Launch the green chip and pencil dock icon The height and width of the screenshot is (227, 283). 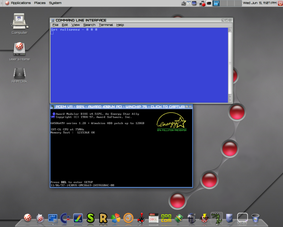coord(179,218)
